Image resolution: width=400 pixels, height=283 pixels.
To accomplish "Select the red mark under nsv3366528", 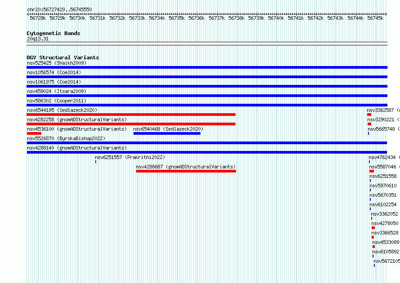I will pos(373,237).
